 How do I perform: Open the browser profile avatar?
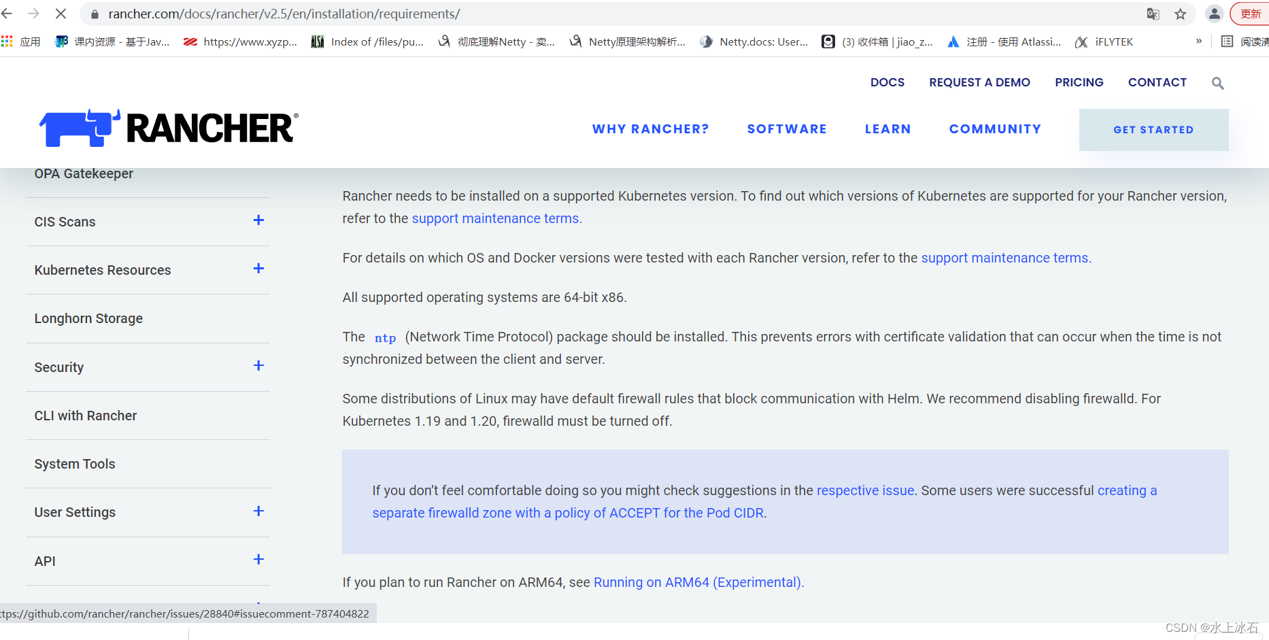click(1215, 14)
